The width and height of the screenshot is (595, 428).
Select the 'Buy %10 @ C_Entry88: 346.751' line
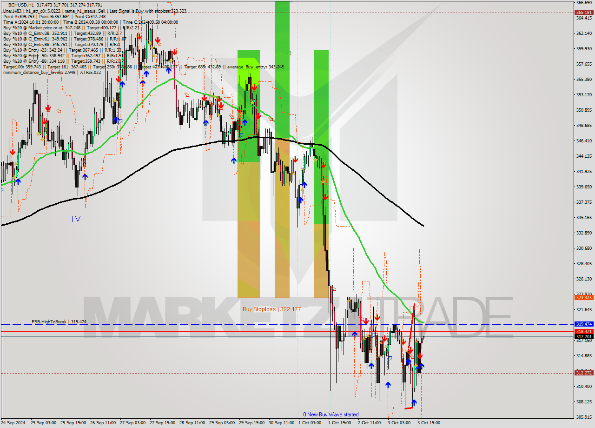[x=61, y=44]
